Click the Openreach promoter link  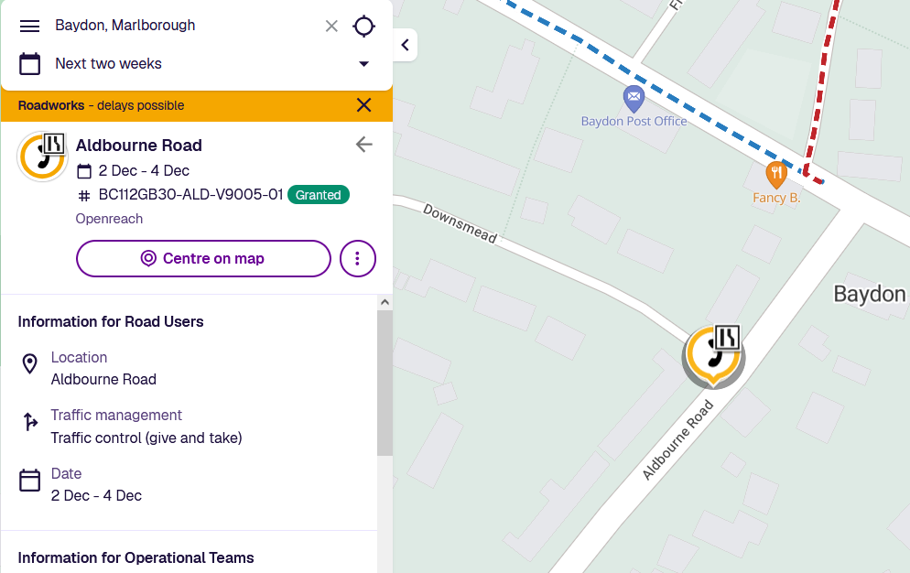[109, 219]
